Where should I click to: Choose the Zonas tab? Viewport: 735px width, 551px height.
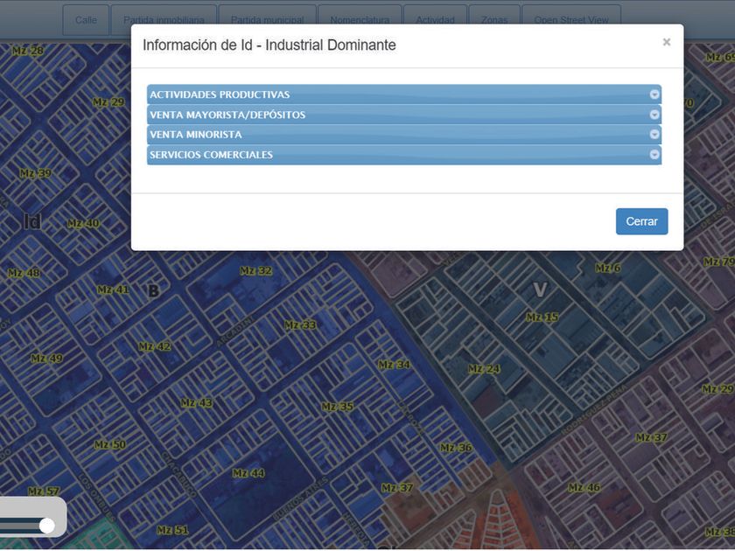tap(493, 19)
